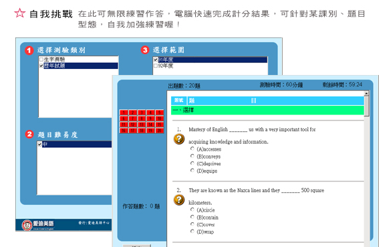Select answer (D)equips for question 1
The width and height of the screenshot is (379, 247).
point(193,170)
